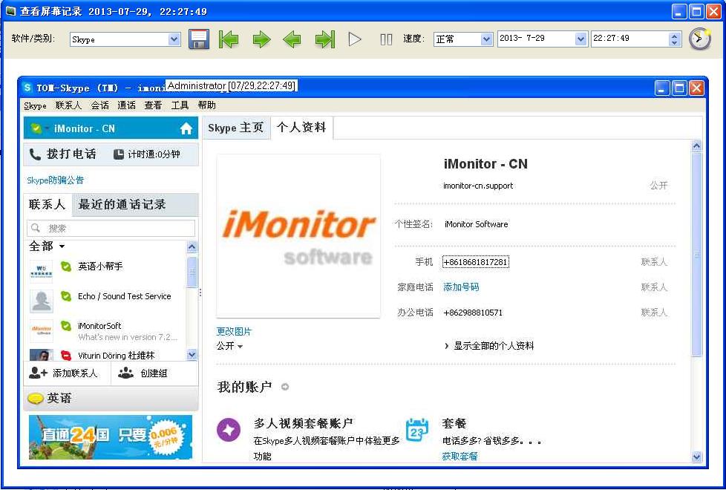
Task: Open the 速度 speed dropdown
Action: [x=486, y=39]
